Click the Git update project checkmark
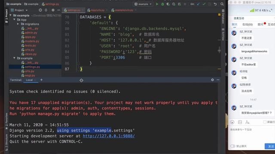This screenshot has height=154, width=275. click(198, 4)
